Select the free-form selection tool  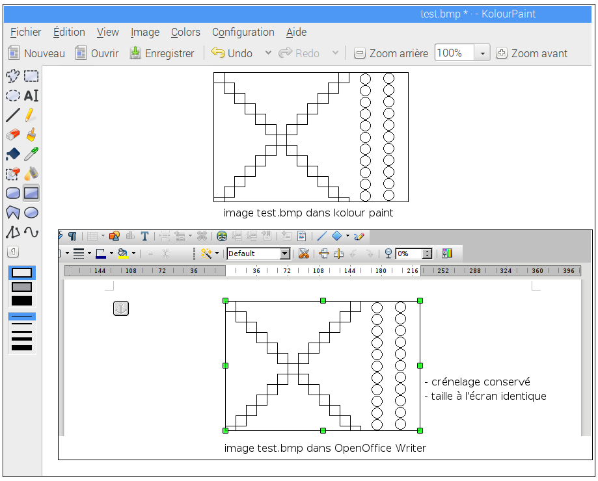point(12,76)
